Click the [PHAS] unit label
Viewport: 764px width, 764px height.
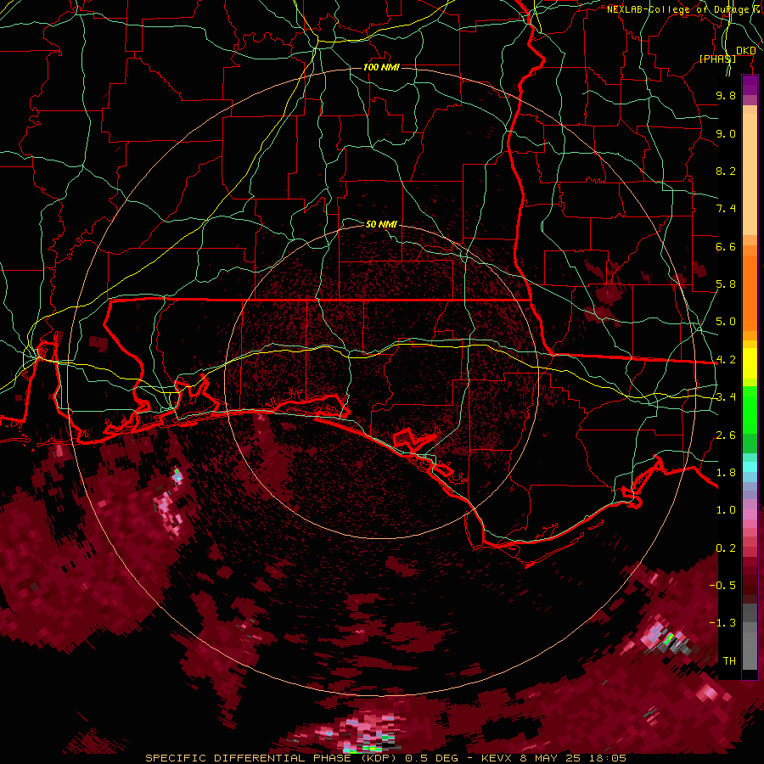coord(717,59)
